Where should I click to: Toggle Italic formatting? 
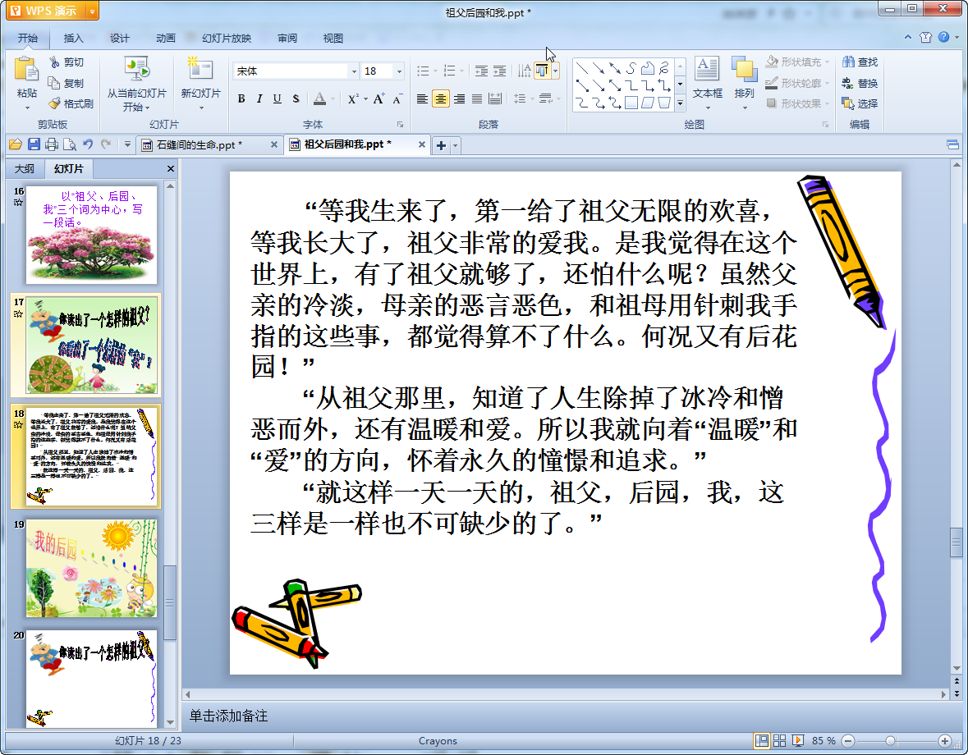coord(259,98)
